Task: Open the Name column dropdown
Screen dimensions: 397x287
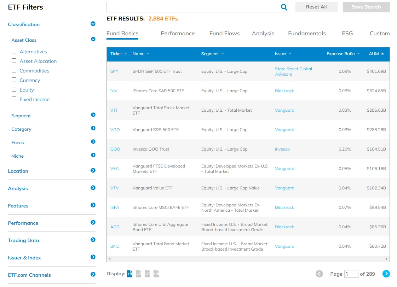Action: click(x=148, y=54)
